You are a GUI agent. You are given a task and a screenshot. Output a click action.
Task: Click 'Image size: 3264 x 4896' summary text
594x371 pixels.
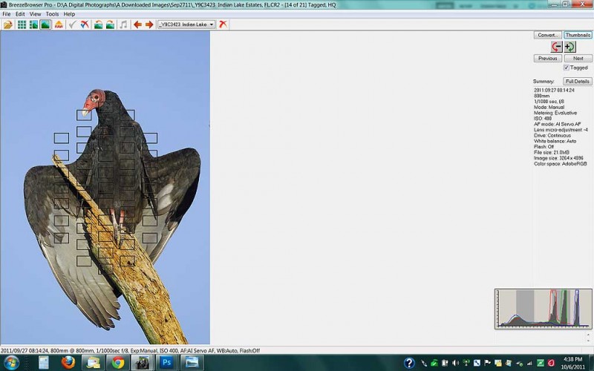(559, 158)
